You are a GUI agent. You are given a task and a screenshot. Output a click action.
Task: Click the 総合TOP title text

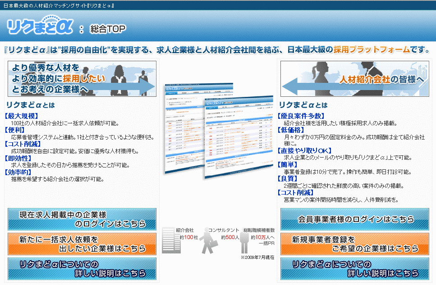tap(108, 29)
